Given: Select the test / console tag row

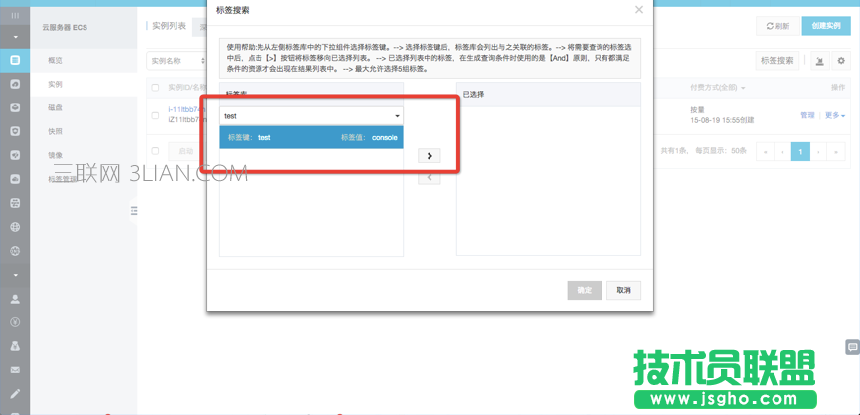Looking at the screenshot, I should pos(311,137).
